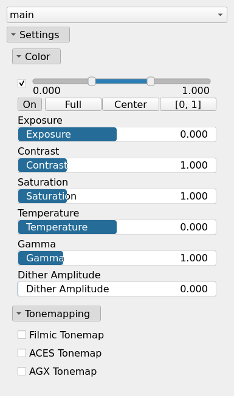Click the Exposure slider field

[117, 135]
